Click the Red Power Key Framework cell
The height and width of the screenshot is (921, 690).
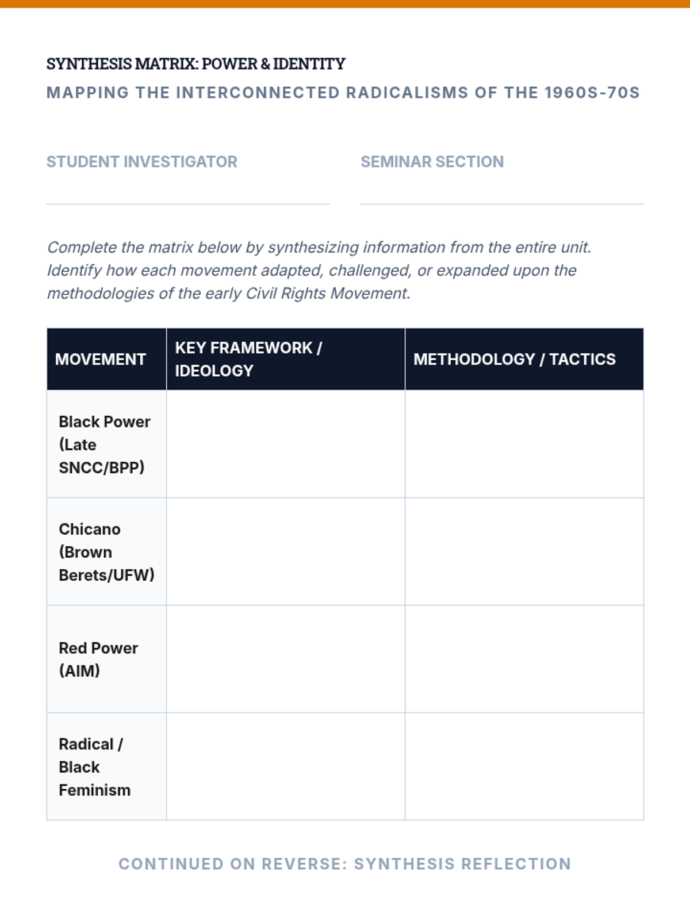(x=285, y=659)
